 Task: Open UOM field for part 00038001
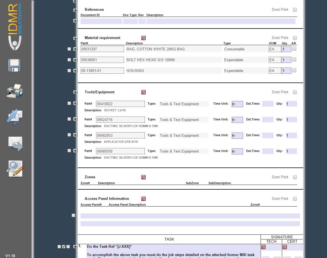click(x=275, y=60)
